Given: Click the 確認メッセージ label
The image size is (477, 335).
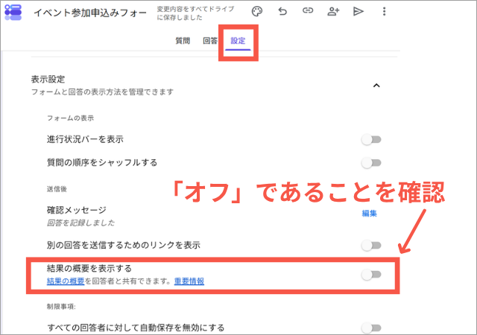Looking at the screenshot, I should point(76,210).
